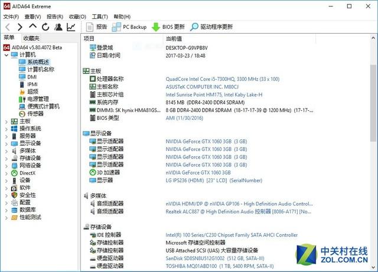Click the 安全性 shield icon in tree

pos(14,195)
